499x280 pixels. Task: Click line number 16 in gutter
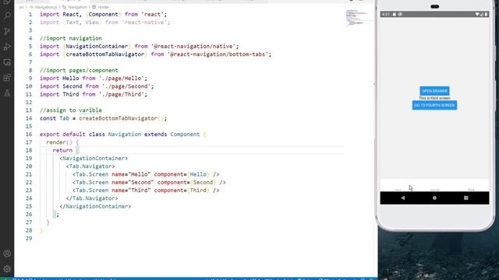click(29, 135)
